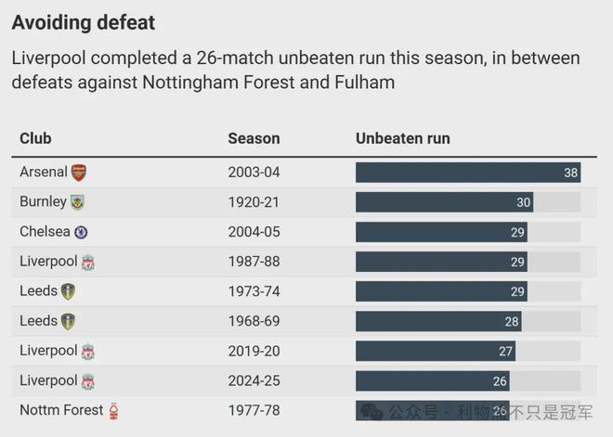This screenshot has height=437, width=613.
Task: Click the 1920-21 season text
Action: click(x=254, y=202)
